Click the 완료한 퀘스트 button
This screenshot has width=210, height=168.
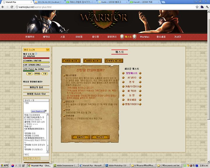[92, 61]
